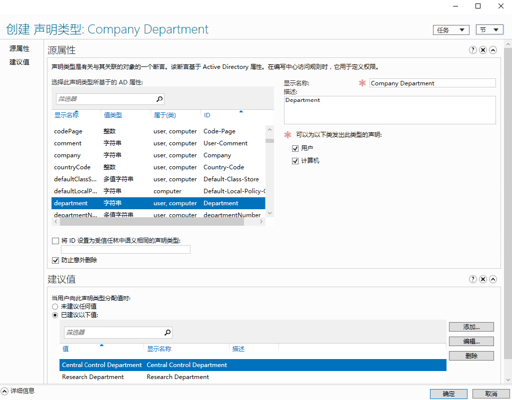Switch to 源属性 in the left sidebar

(19, 48)
